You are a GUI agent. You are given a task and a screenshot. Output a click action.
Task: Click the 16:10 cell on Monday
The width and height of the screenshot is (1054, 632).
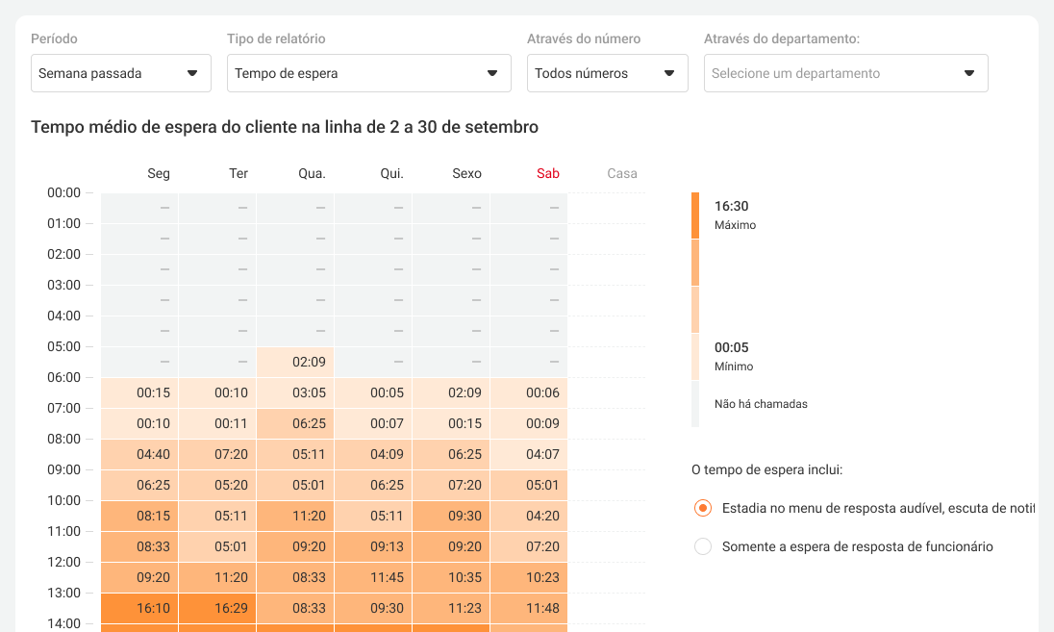pos(153,608)
